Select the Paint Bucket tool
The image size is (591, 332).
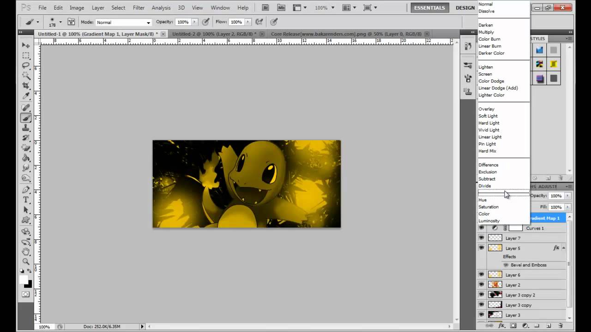point(26,158)
